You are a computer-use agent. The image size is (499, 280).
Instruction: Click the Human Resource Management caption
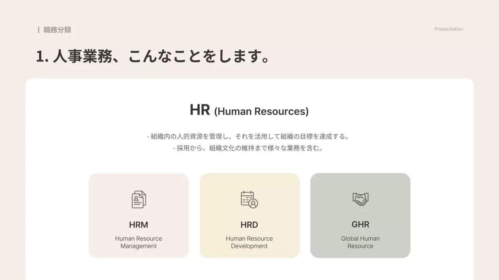138,242
